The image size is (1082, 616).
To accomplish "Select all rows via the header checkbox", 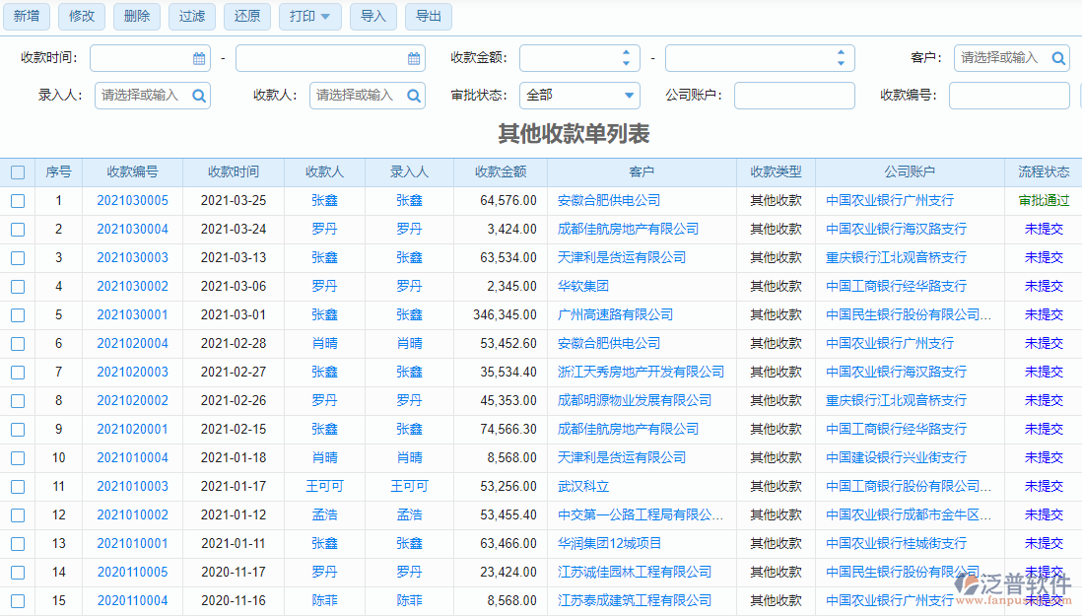I will click(x=18, y=171).
